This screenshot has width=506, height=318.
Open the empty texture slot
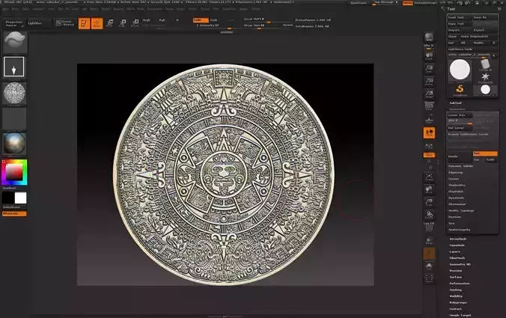[14, 119]
